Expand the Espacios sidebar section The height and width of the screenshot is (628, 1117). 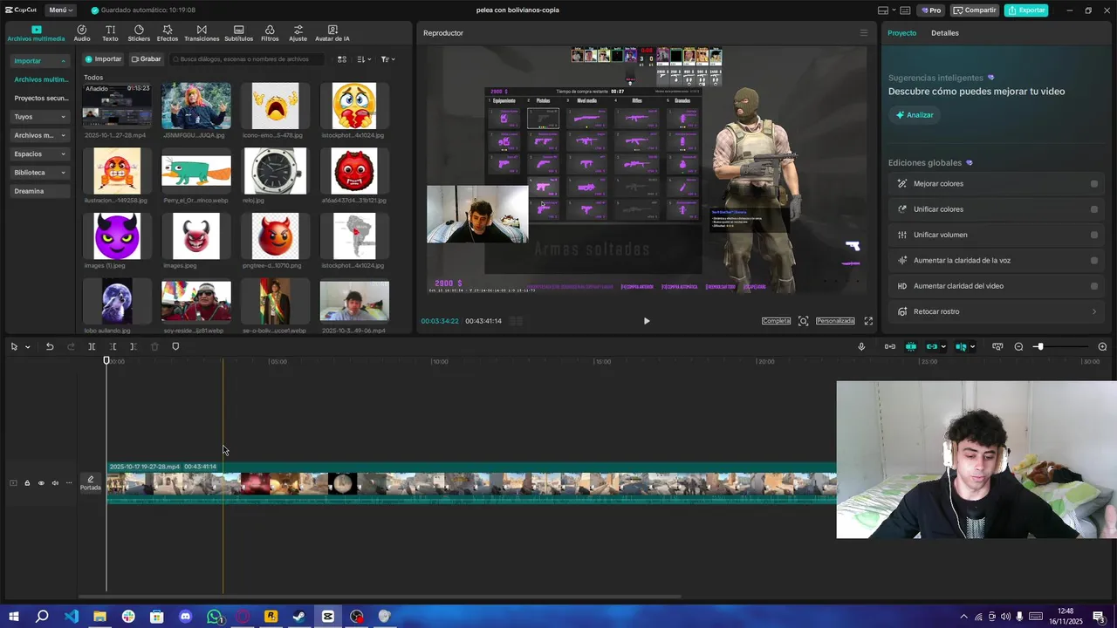40,154
